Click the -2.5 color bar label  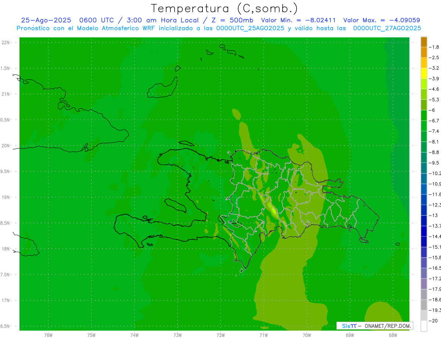(435, 58)
